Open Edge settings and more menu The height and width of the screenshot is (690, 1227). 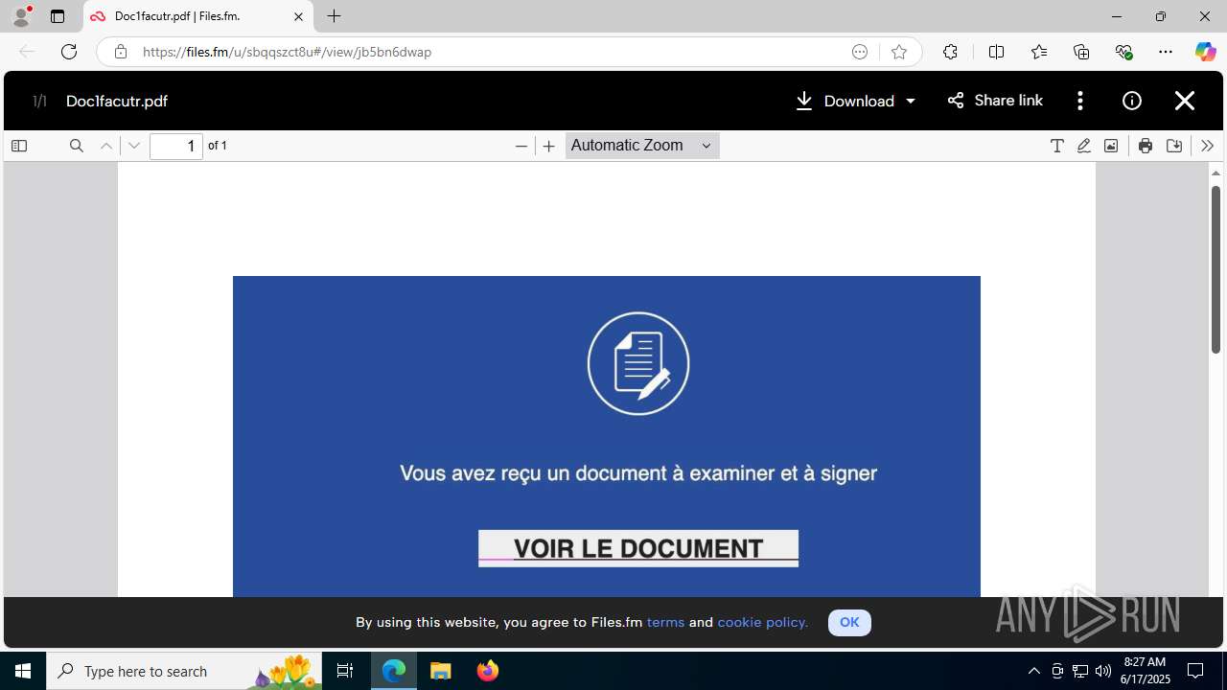[1166, 52]
